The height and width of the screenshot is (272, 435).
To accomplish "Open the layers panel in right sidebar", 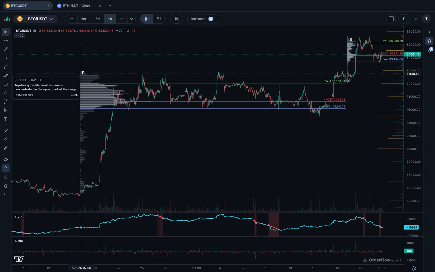I will coord(429,41).
